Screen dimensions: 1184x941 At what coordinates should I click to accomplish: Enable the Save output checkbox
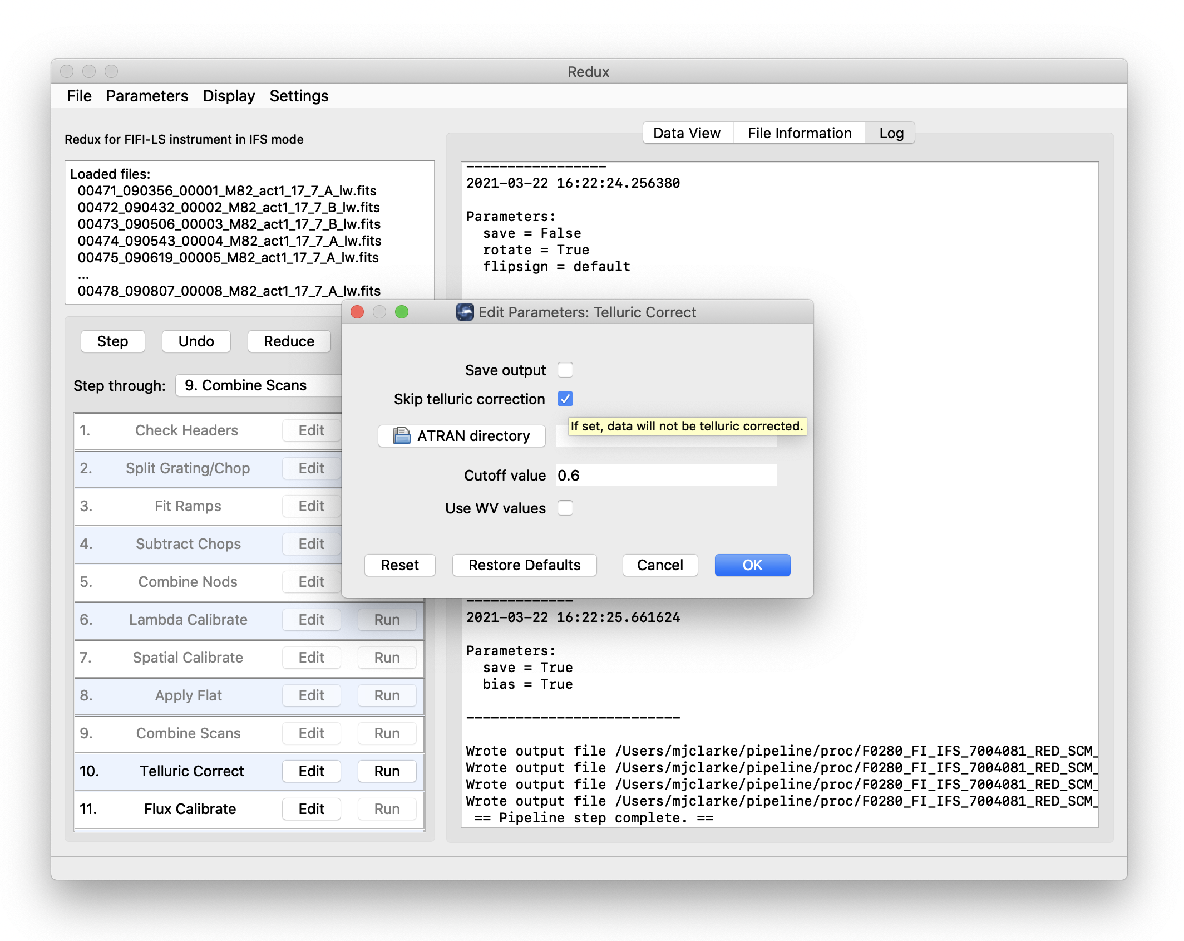click(565, 369)
